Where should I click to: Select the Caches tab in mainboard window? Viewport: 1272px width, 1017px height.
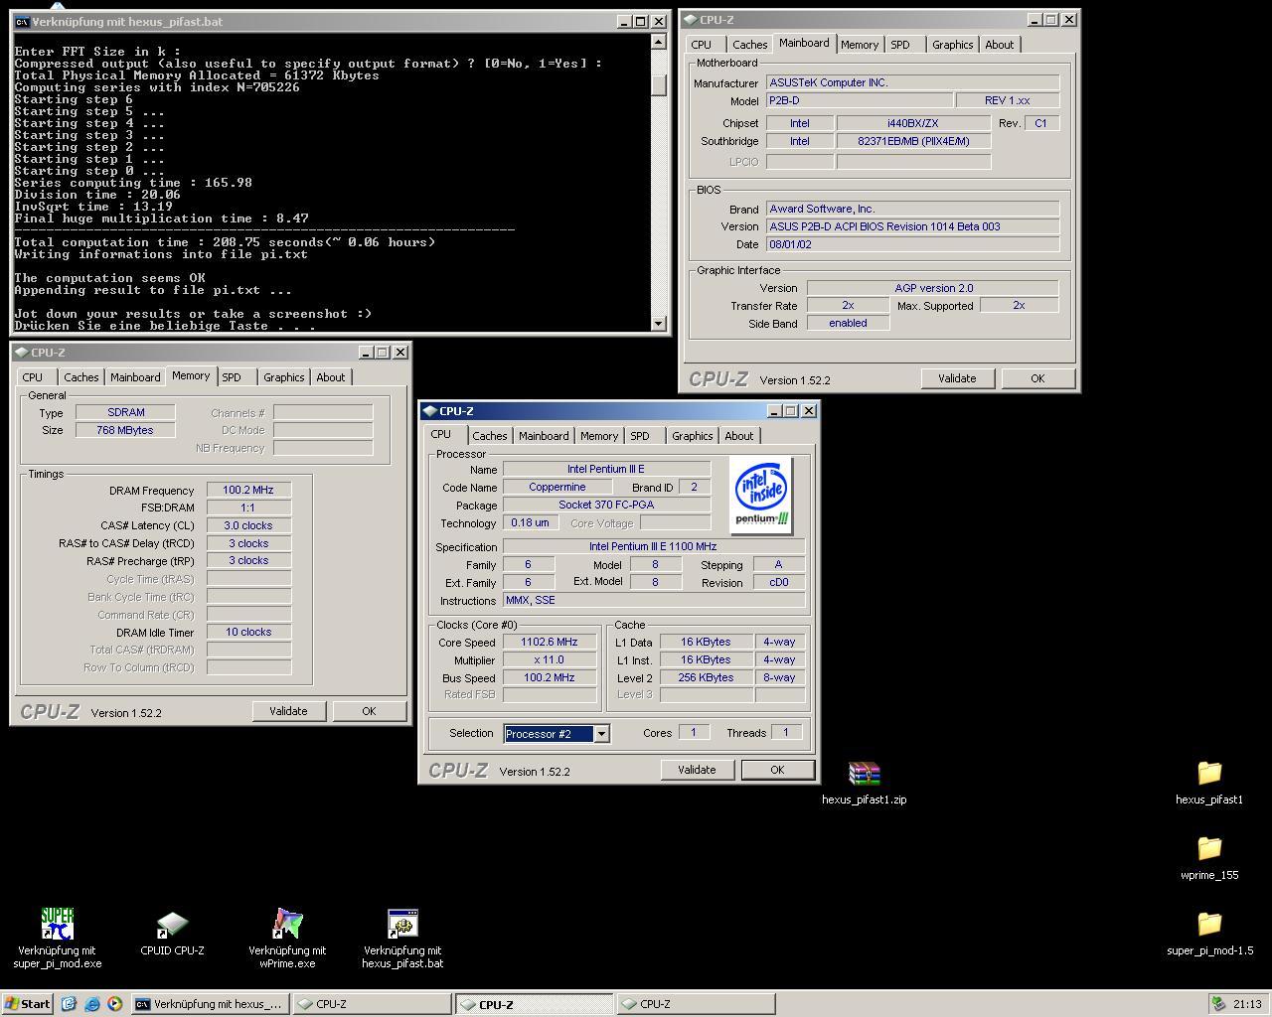(x=749, y=45)
